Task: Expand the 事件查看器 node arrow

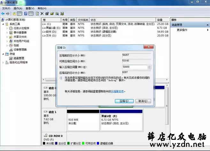Action: coord(7,33)
